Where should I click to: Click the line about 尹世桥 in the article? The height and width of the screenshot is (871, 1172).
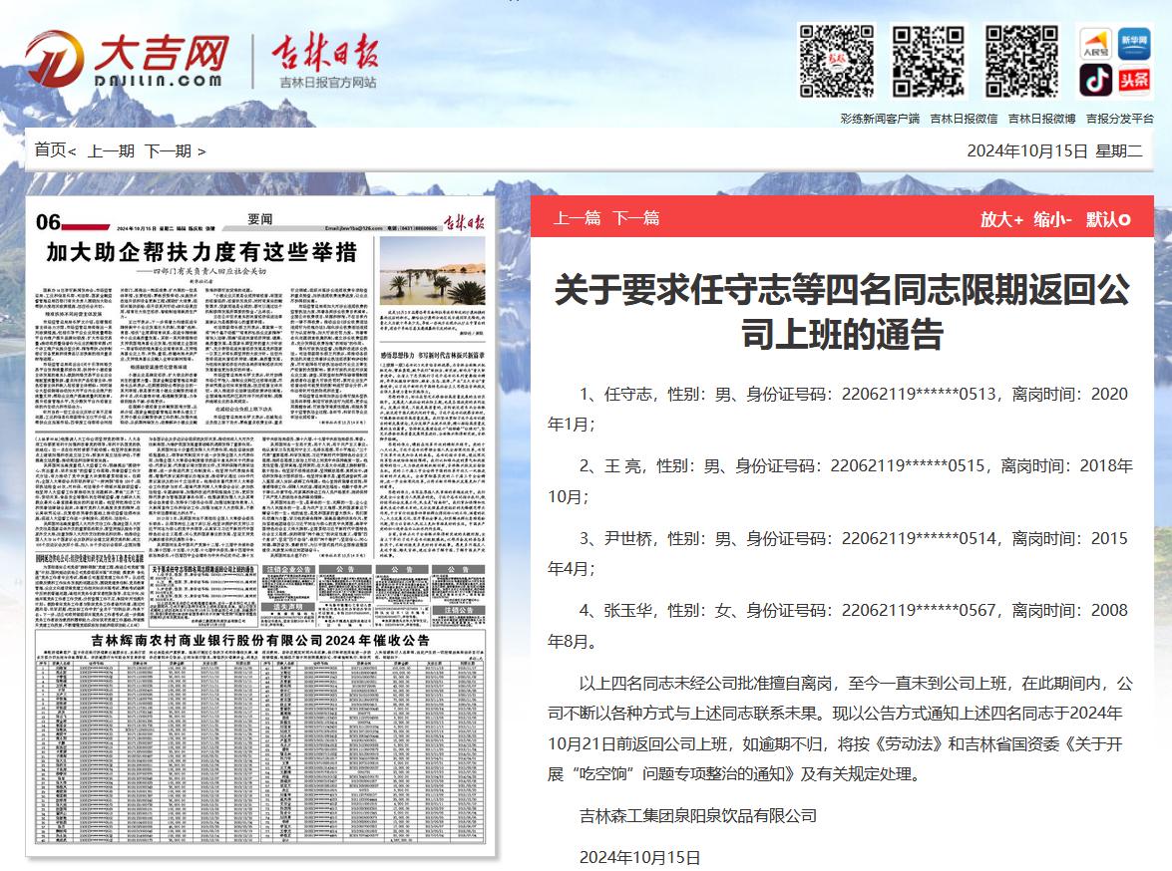pyautogui.click(x=838, y=553)
